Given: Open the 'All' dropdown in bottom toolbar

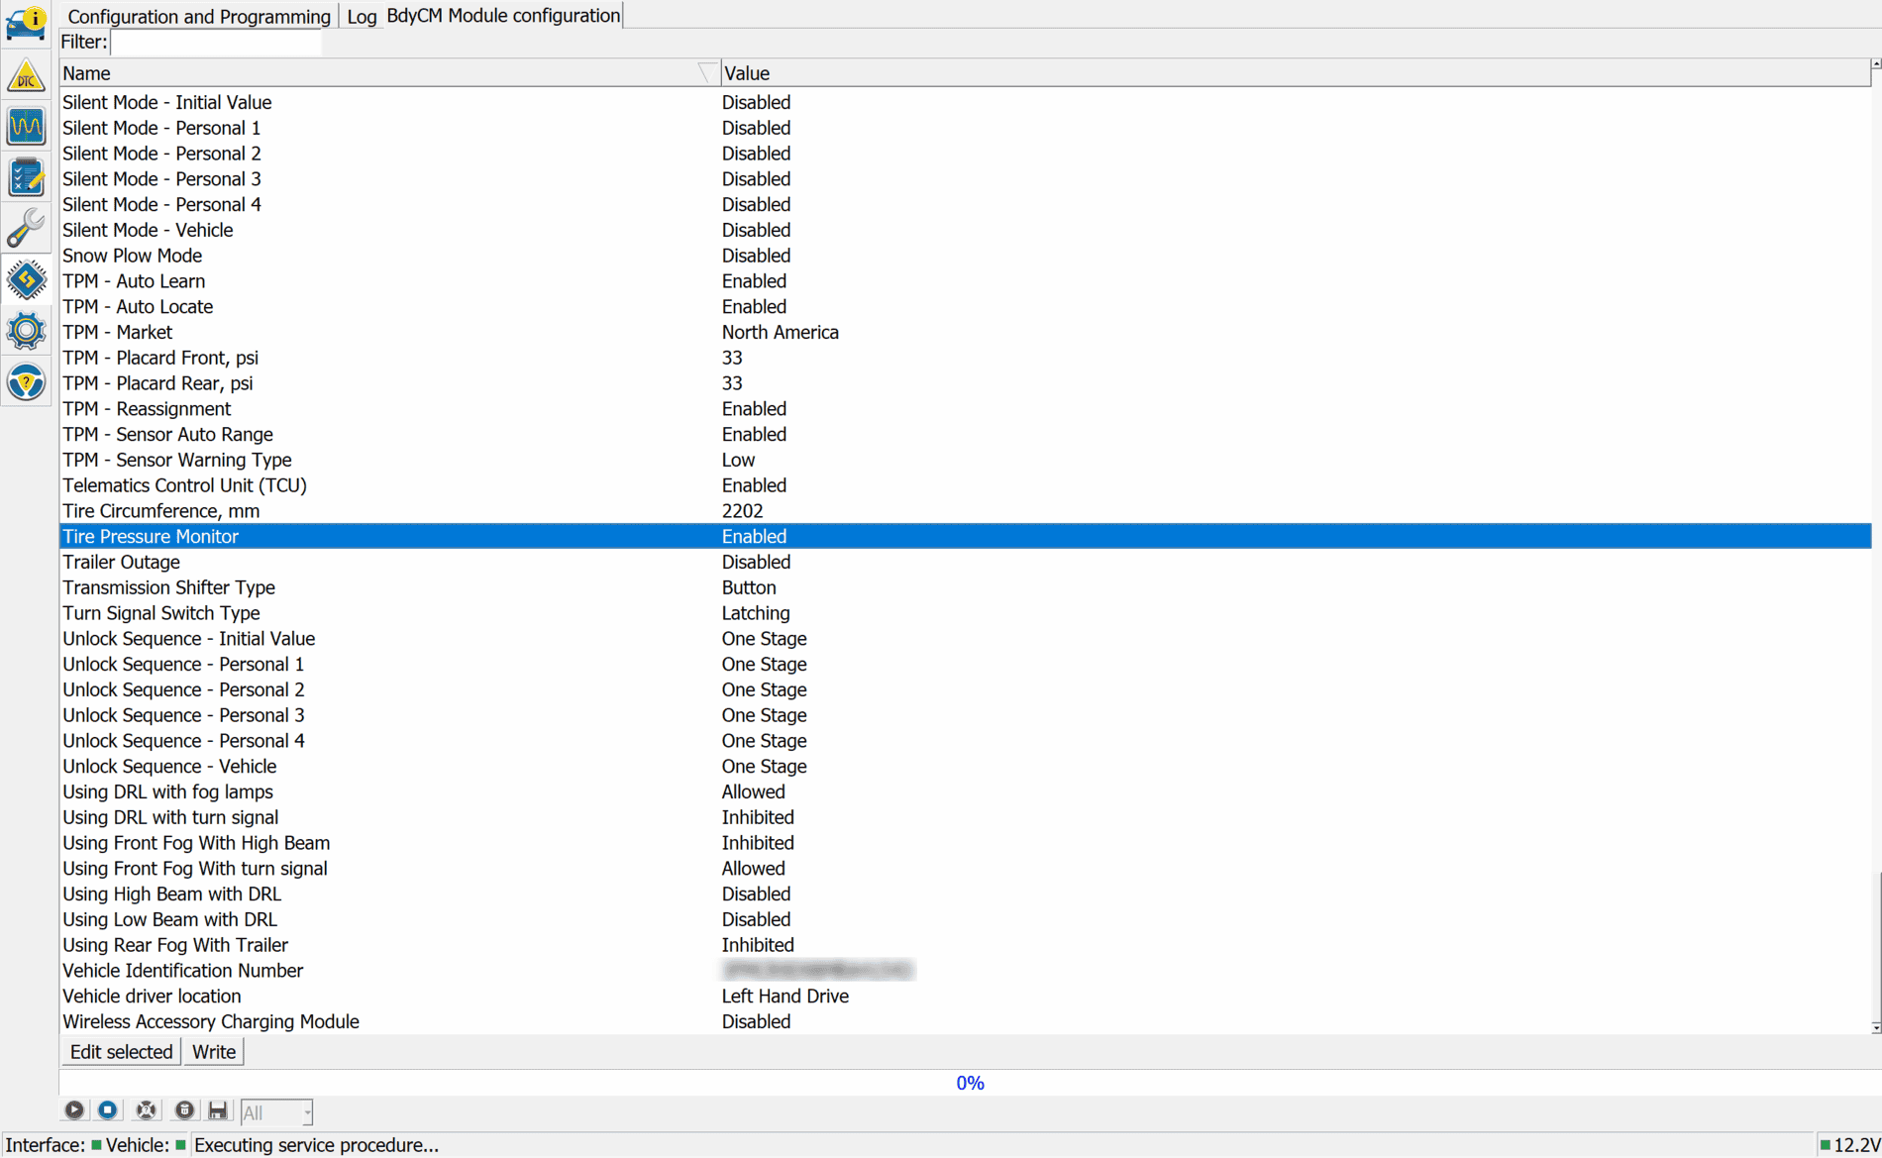Looking at the screenshot, I should click(x=276, y=1112).
